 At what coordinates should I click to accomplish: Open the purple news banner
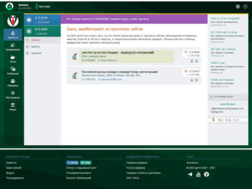tap(134, 19)
